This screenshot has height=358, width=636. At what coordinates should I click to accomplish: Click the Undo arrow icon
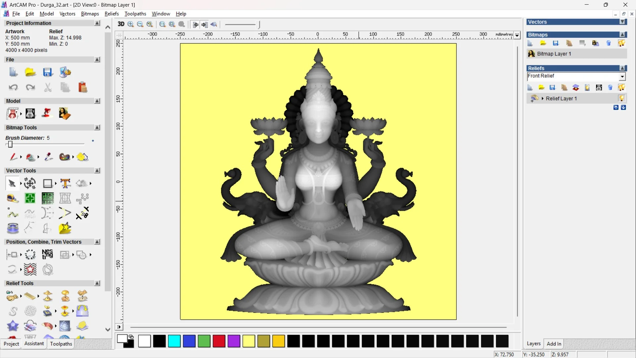click(x=13, y=88)
